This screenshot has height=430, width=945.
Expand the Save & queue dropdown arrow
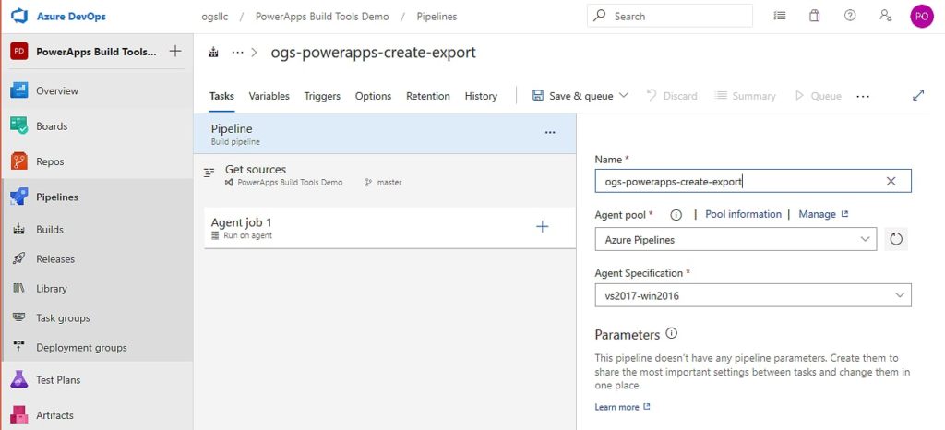tap(624, 96)
